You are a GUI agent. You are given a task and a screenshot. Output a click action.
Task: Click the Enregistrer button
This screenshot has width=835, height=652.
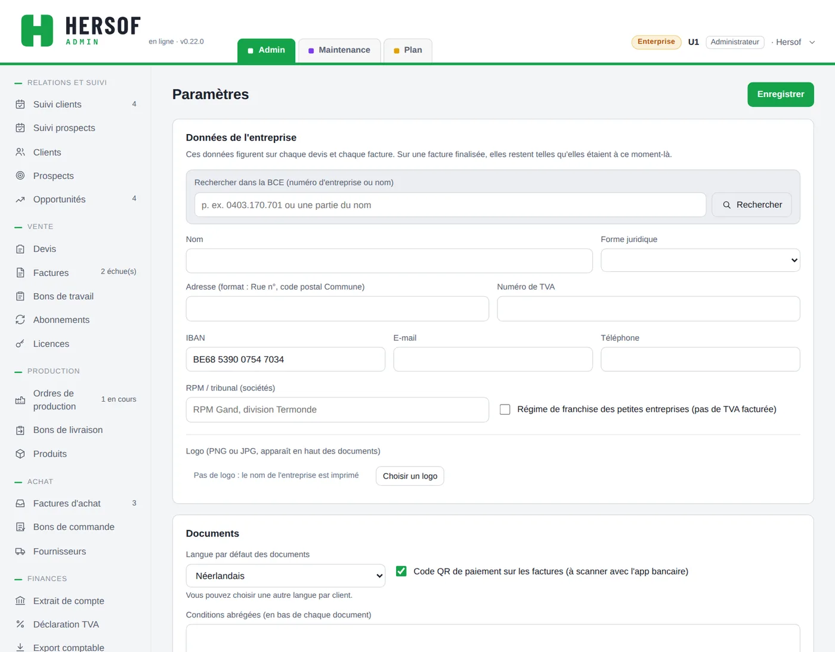point(780,94)
